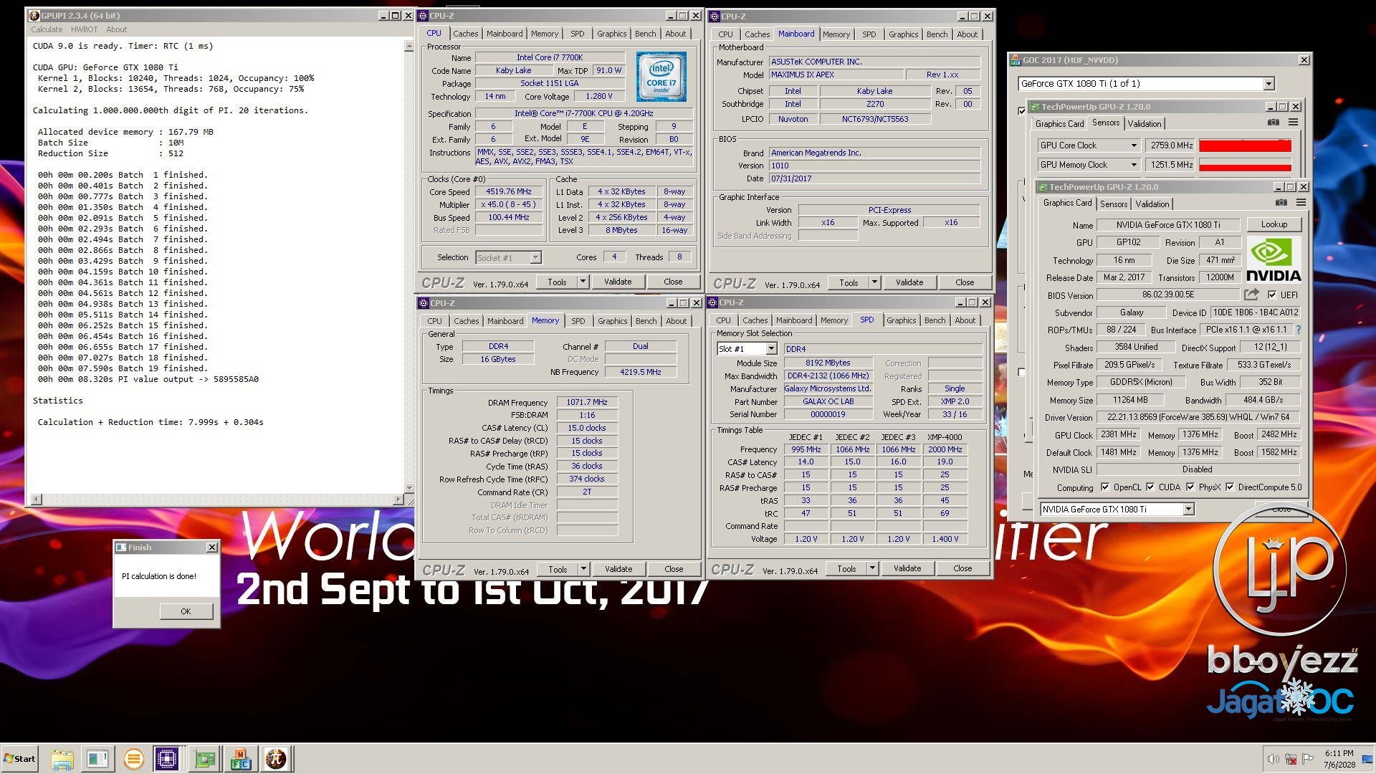Open the GeForce GTX 1080 Ti (1 of 1) dropdown

click(1268, 84)
